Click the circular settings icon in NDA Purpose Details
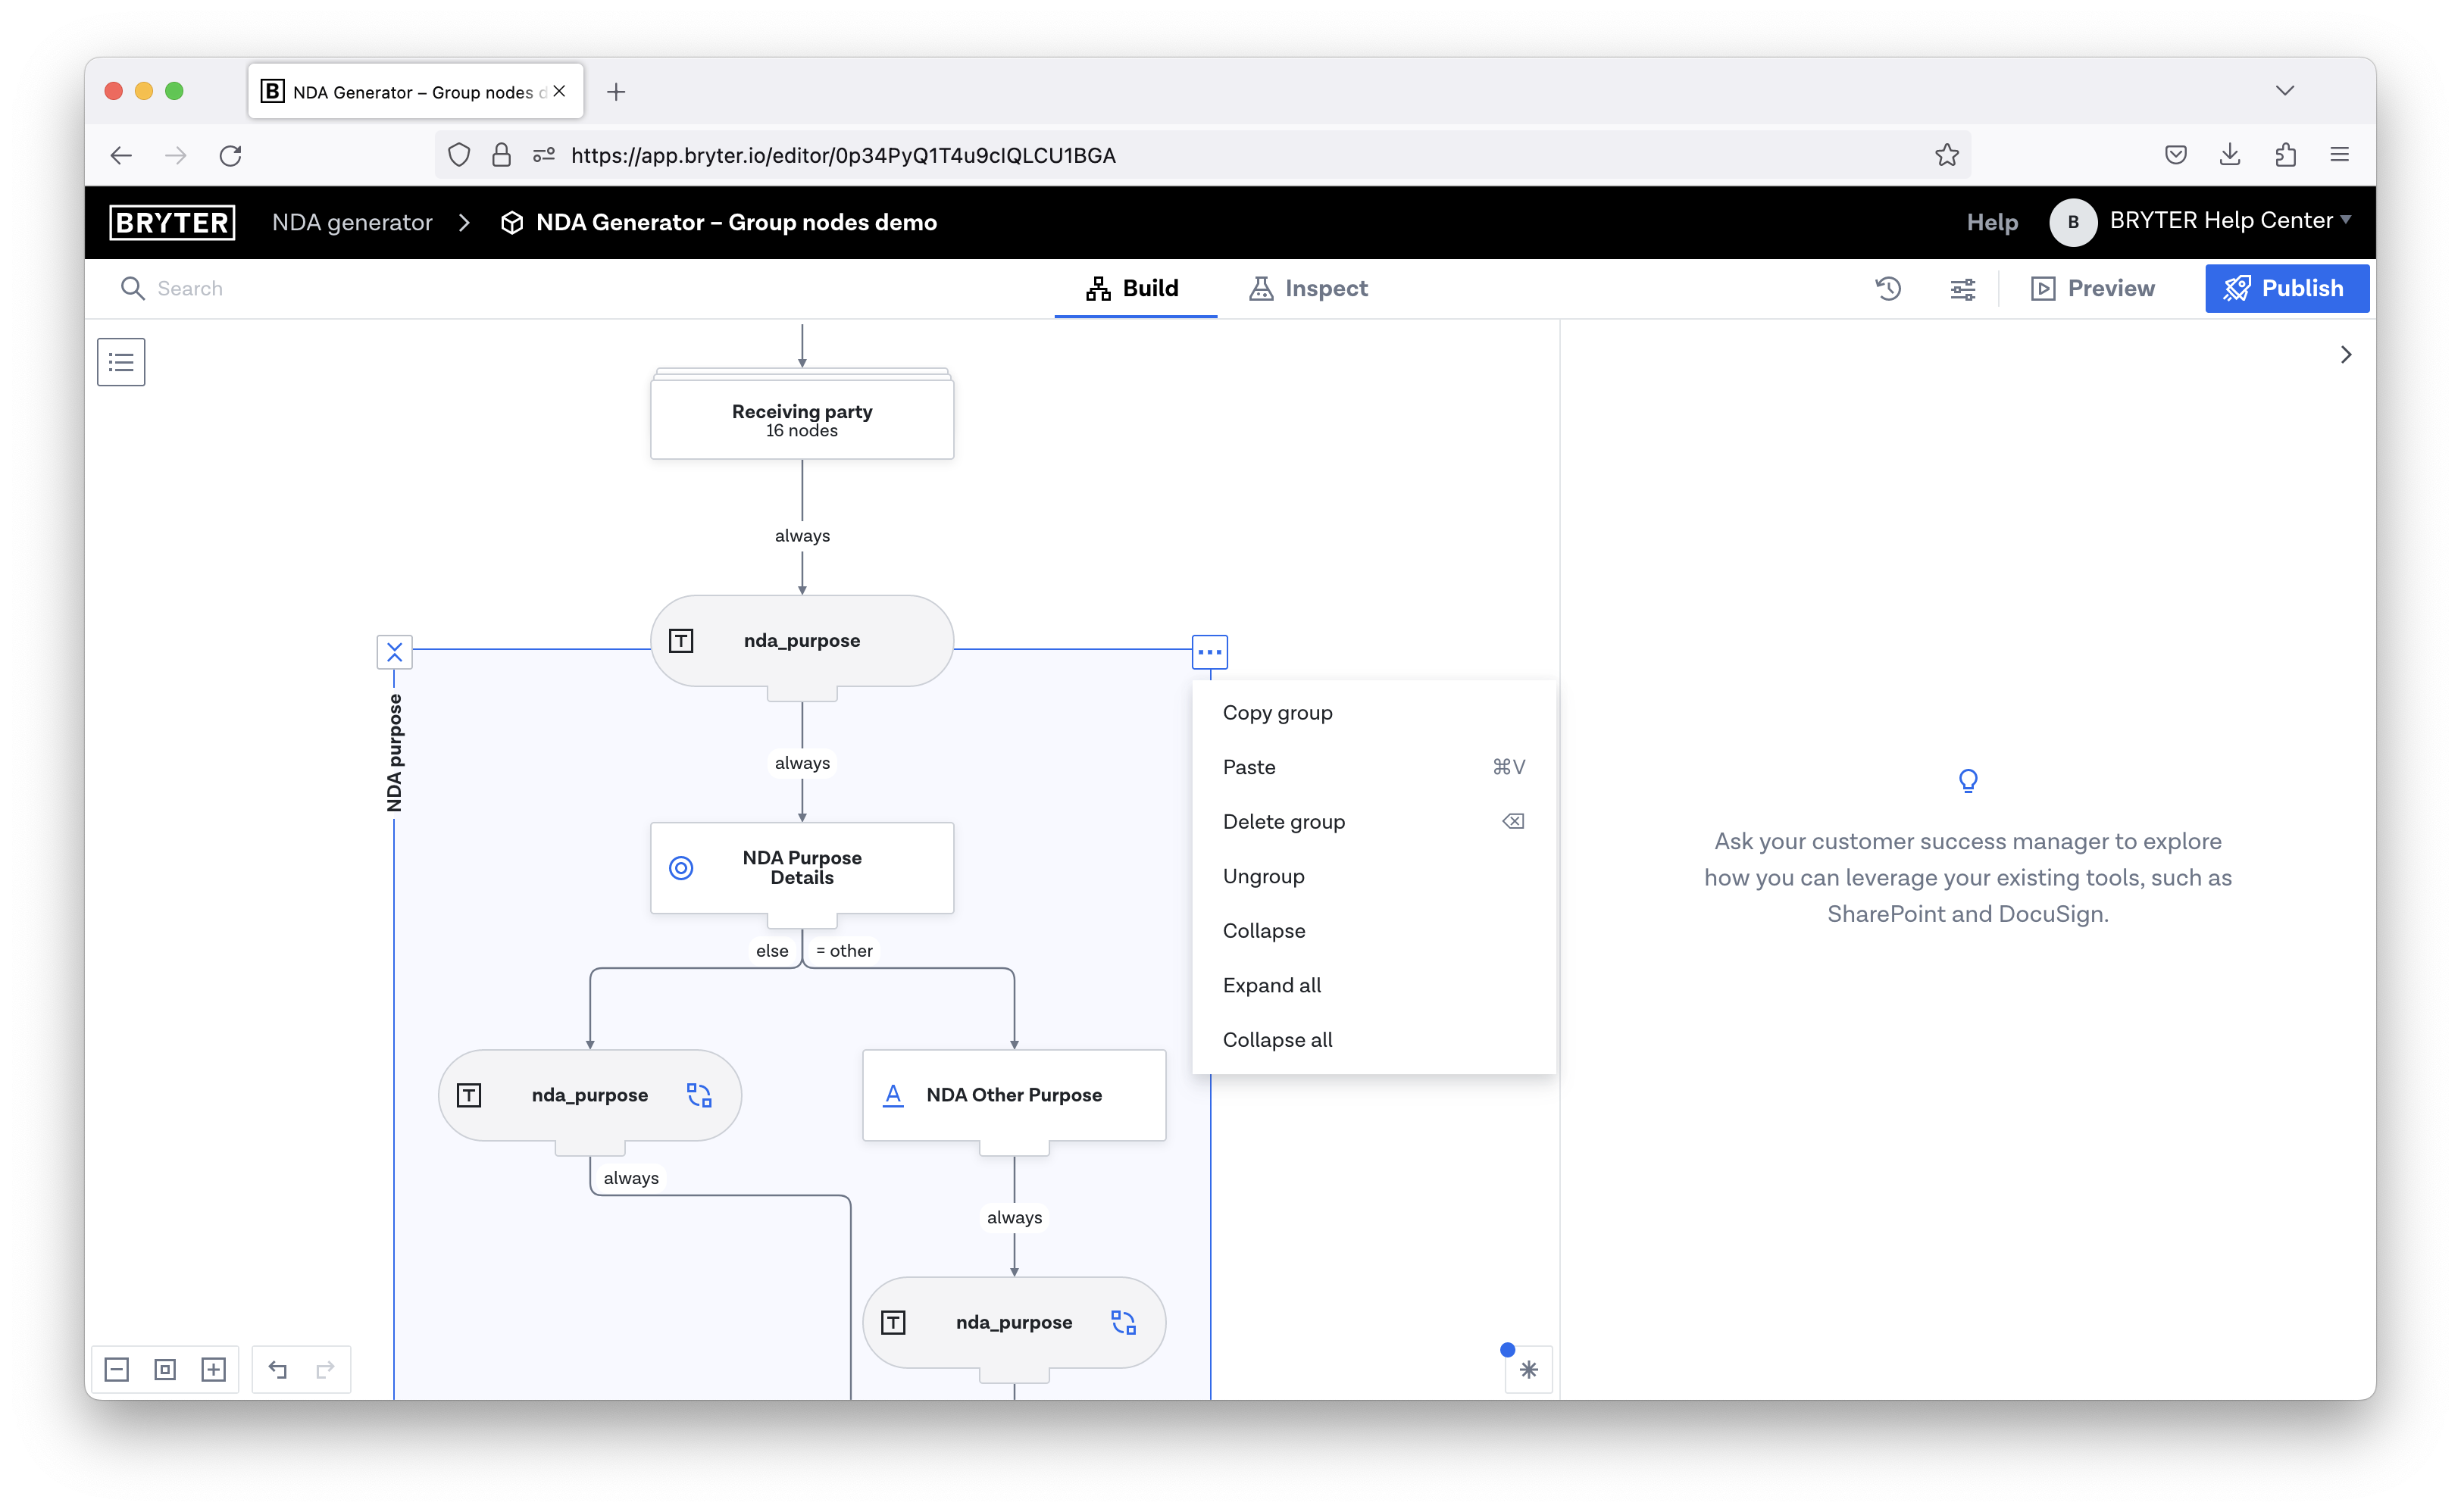Viewport: 2461px width, 1512px height. (682, 867)
